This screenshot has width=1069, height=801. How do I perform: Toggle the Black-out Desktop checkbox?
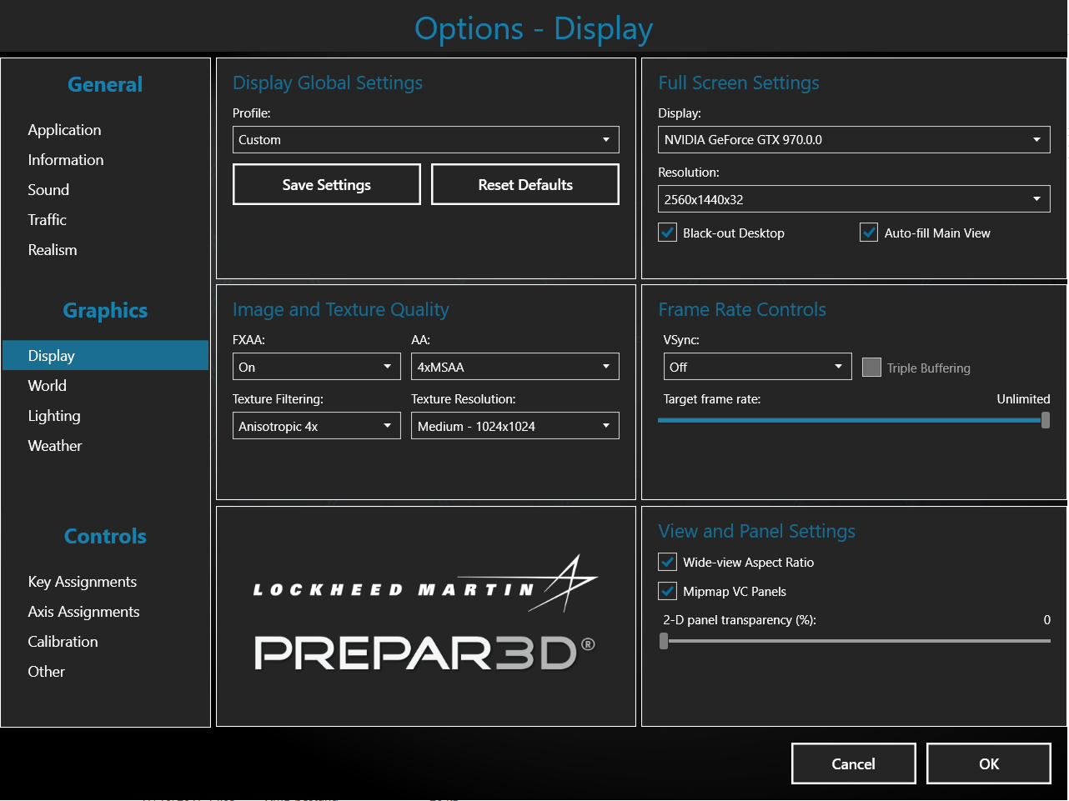(668, 233)
